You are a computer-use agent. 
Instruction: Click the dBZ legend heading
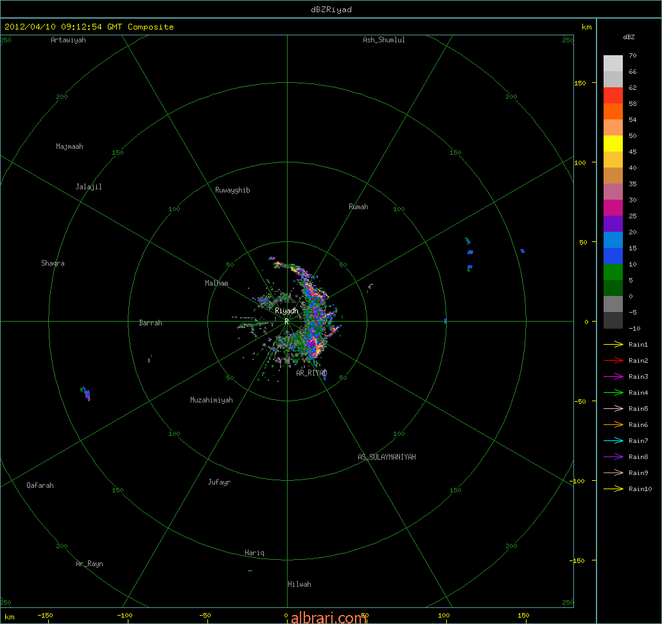(x=629, y=37)
